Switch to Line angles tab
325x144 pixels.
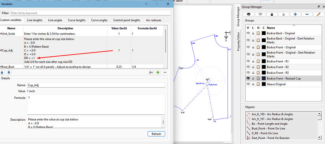(x=55, y=20)
